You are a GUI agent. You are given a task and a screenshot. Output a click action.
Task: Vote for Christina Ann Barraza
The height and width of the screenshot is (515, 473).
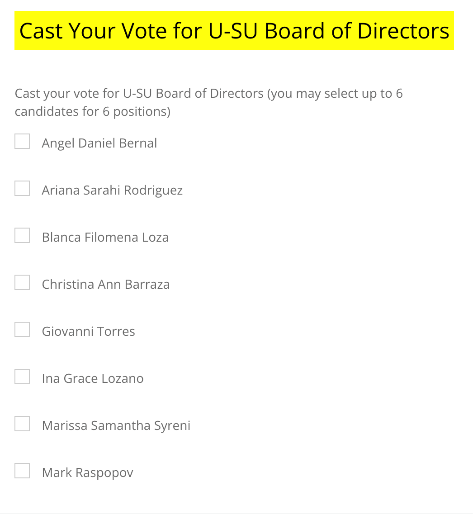tap(22, 282)
